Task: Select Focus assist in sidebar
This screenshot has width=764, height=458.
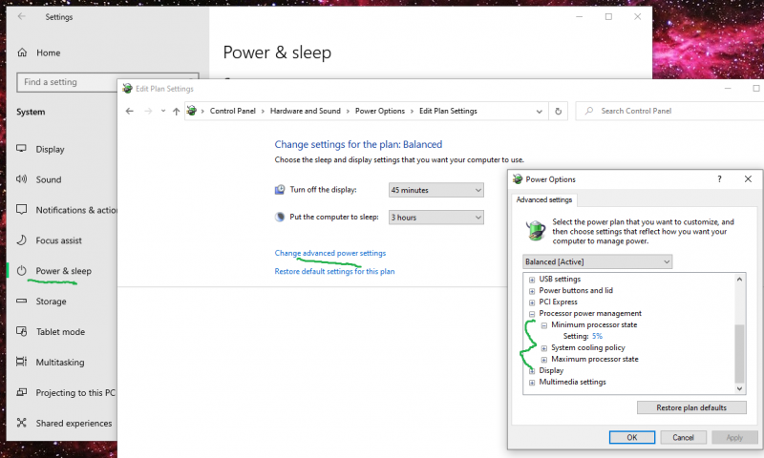Action: [x=58, y=240]
